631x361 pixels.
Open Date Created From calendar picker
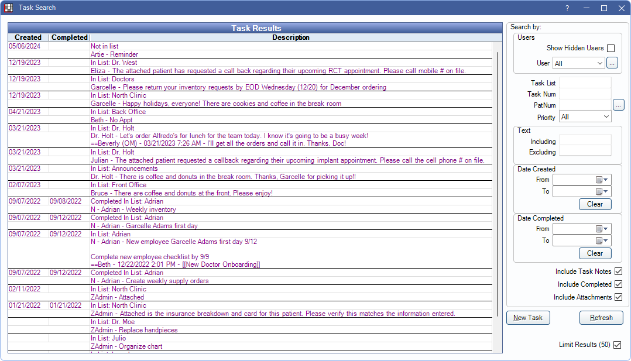tap(602, 180)
